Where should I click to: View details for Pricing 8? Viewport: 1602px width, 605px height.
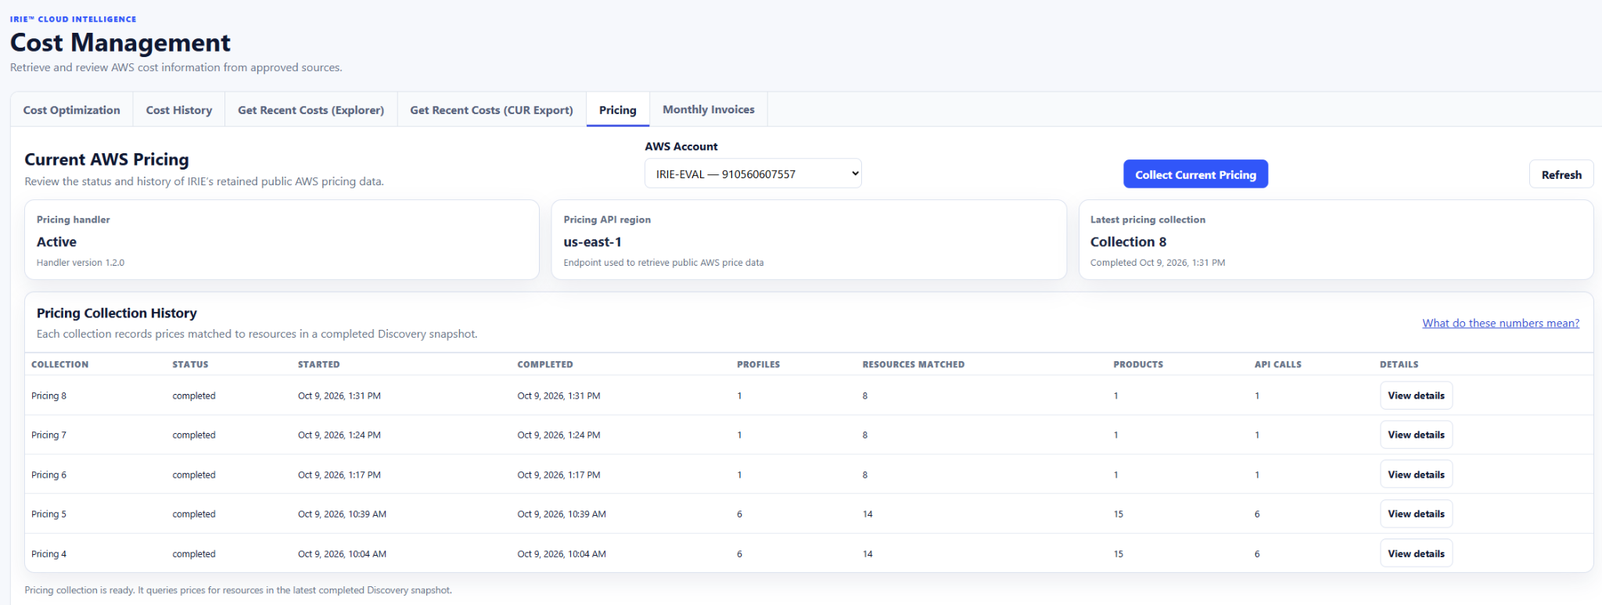coord(1416,396)
